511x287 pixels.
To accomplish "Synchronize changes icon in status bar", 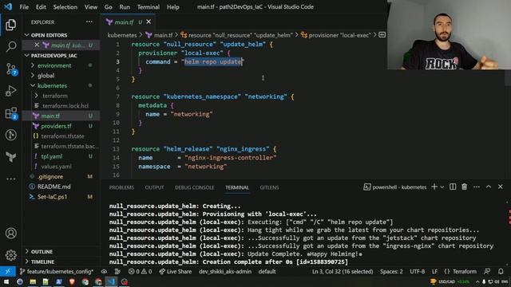I will pos(104,271).
